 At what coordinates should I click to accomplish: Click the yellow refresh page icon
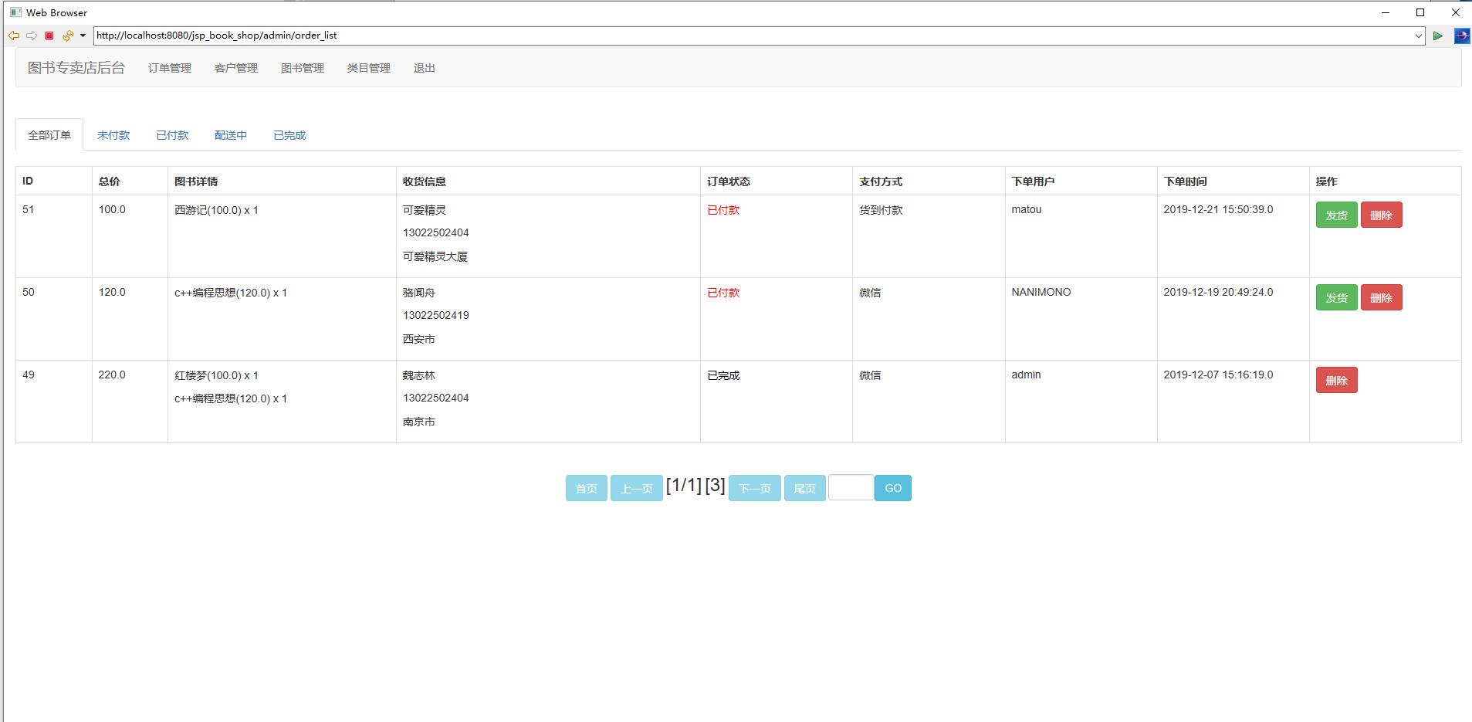tap(67, 36)
